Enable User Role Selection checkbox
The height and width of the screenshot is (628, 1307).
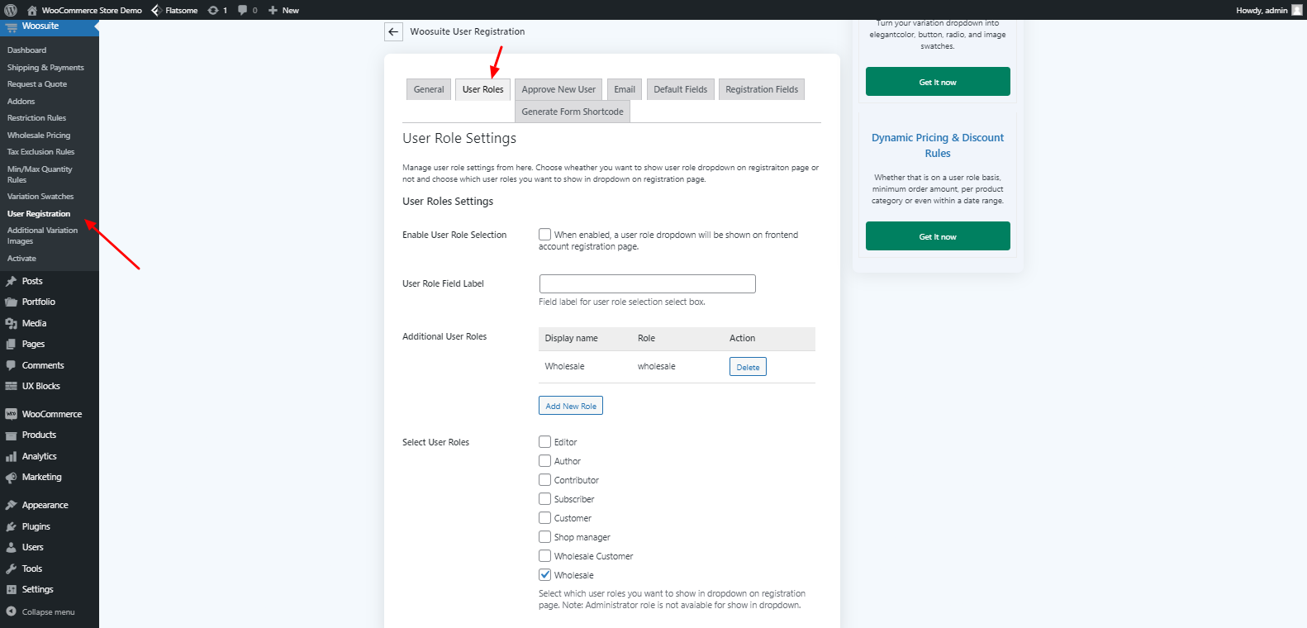pyautogui.click(x=545, y=235)
